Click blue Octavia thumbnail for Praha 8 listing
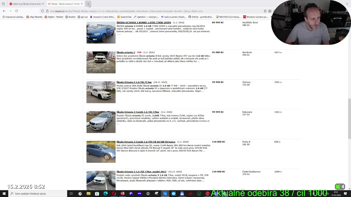351x197 pixels. 101,152
